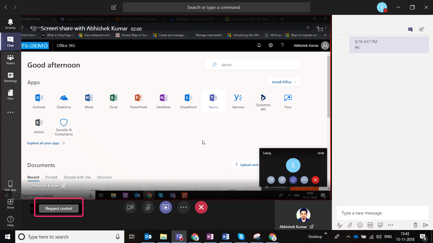
Task: Click Security & Compliance app tile
Action: click(x=64, y=127)
